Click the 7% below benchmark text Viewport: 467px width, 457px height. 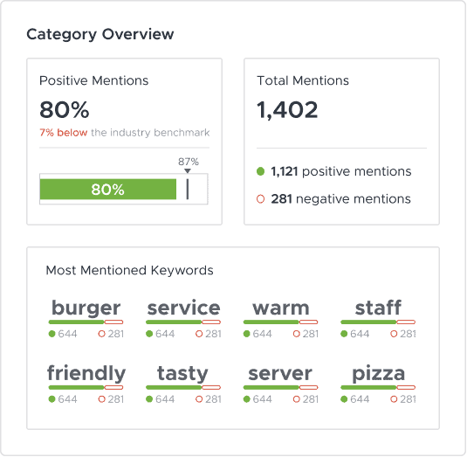pyautogui.click(x=64, y=132)
